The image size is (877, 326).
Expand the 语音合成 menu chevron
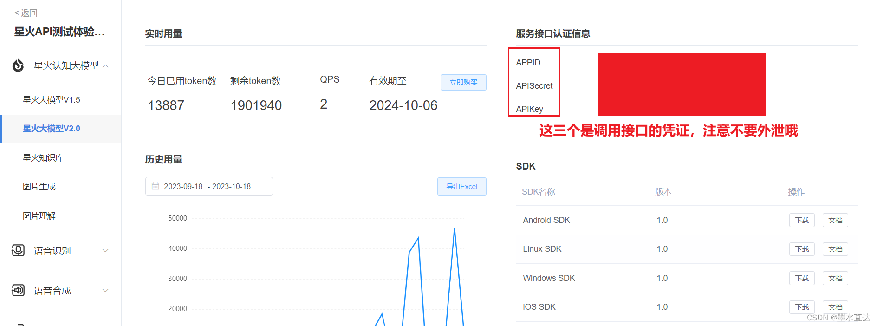[105, 291]
